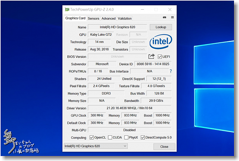Viewport: 239px width, 161px height.
Task: Click the Device ID 8086 5916 field
Action: pyautogui.click(x=153, y=64)
